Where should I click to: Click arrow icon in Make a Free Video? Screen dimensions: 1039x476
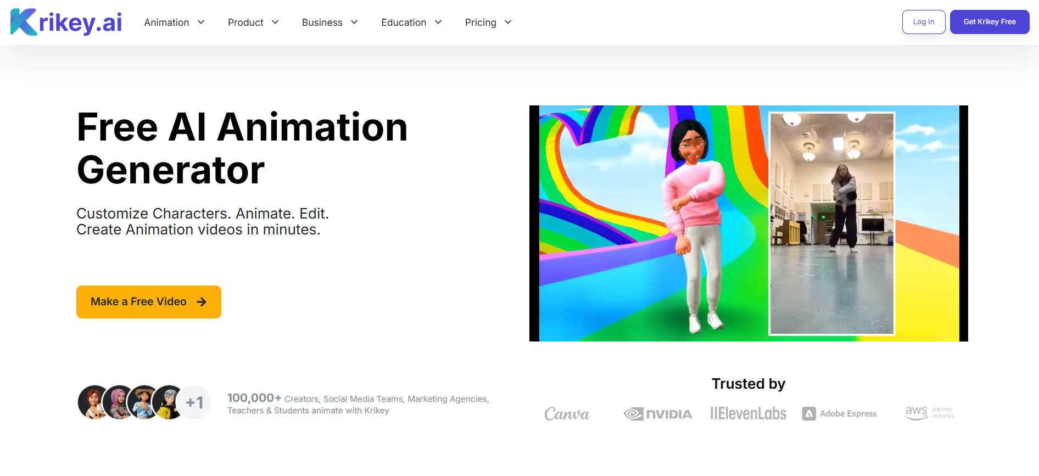tap(202, 302)
